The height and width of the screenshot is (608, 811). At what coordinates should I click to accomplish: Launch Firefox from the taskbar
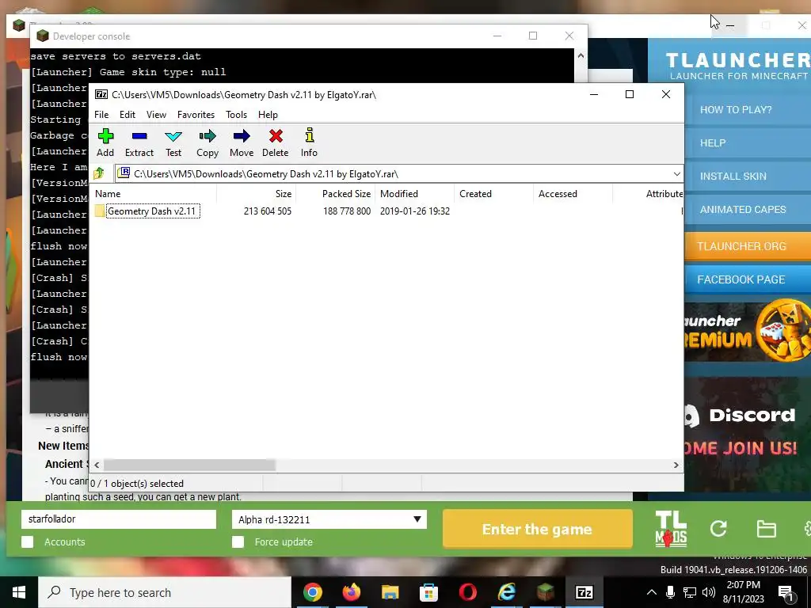tap(351, 592)
